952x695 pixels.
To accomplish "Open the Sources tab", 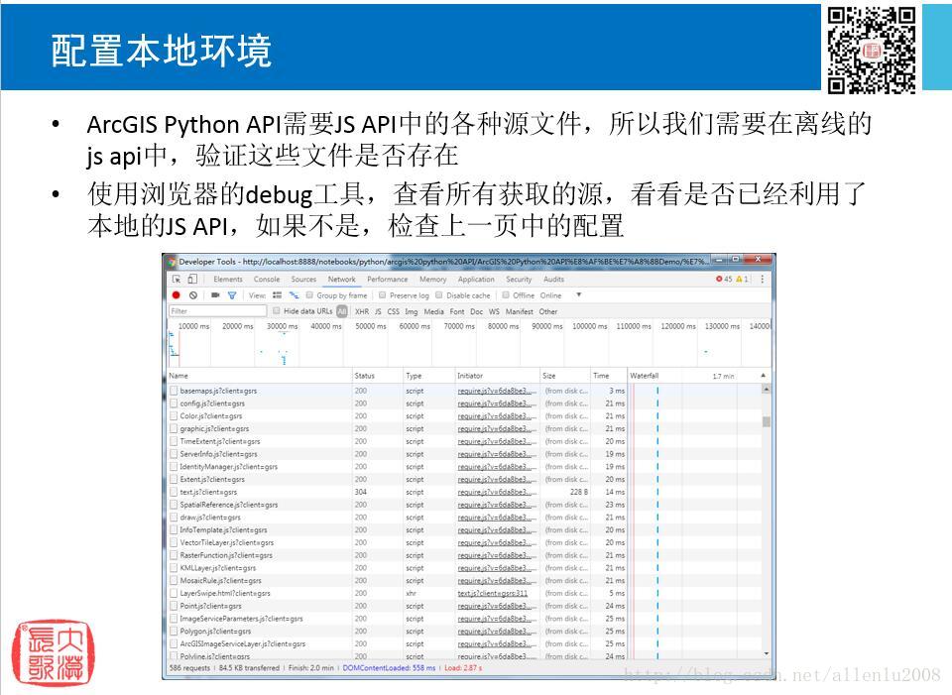I will pos(303,280).
